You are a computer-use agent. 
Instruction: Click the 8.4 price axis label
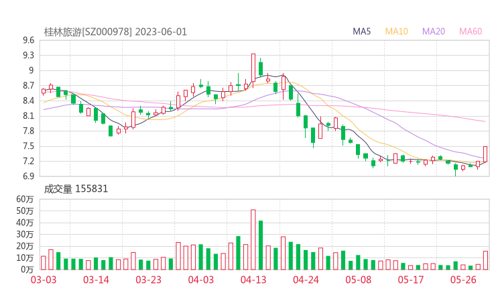click(28, 101)
